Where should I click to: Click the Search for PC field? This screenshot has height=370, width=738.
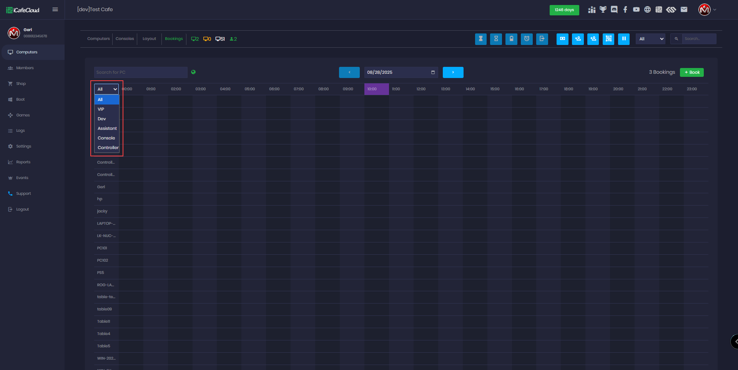141,72
